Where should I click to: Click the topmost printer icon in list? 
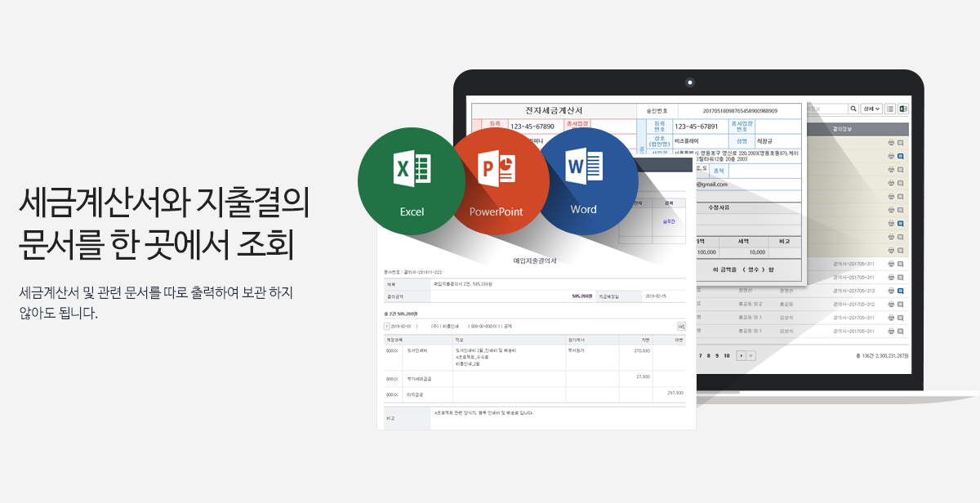(890, 142)
